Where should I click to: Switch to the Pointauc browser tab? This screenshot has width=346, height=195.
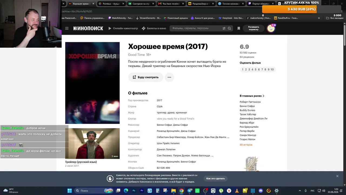click(x=111, y=4)
